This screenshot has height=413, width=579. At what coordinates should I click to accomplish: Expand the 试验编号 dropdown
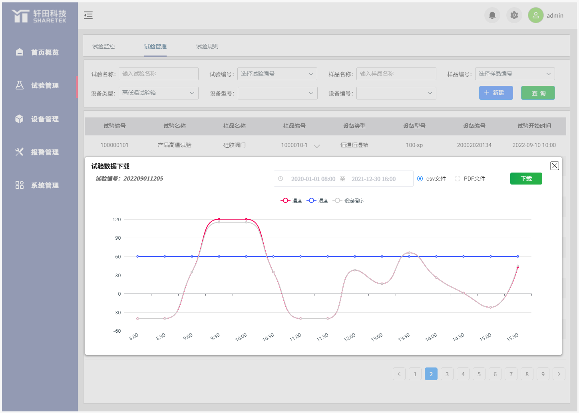[277, 74]
